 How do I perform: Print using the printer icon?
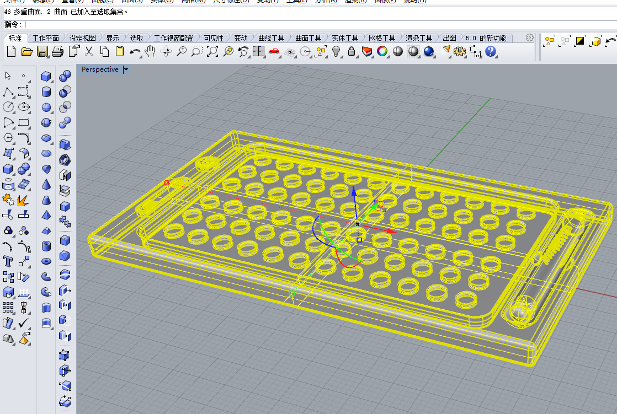(x=57, y=51)
